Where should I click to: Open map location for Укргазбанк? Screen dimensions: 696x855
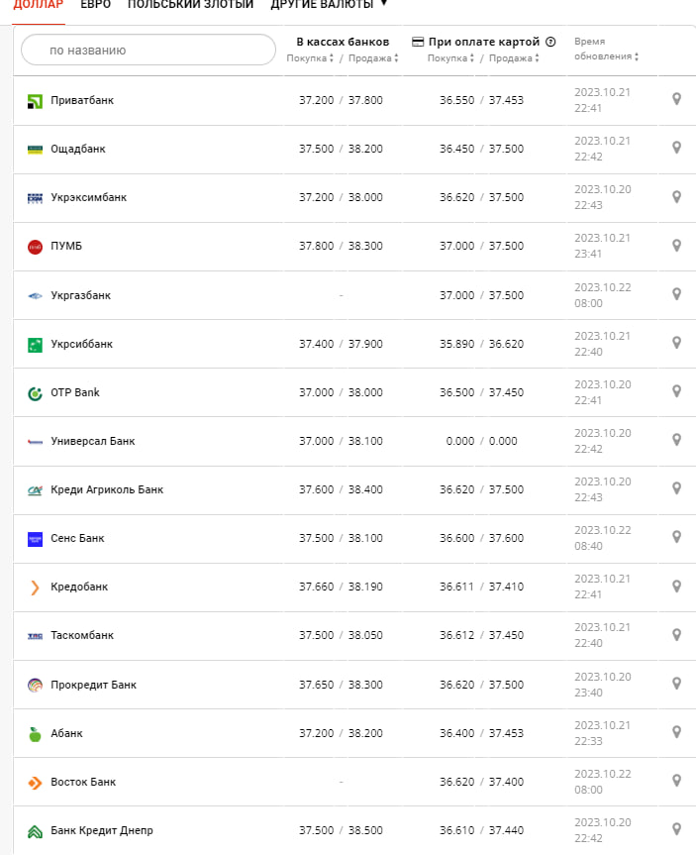[676, 294]
